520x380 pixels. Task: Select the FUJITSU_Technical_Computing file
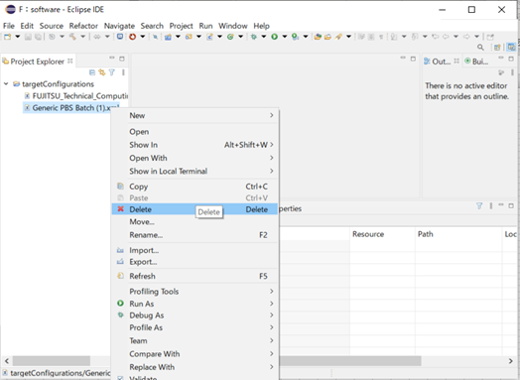76,96
